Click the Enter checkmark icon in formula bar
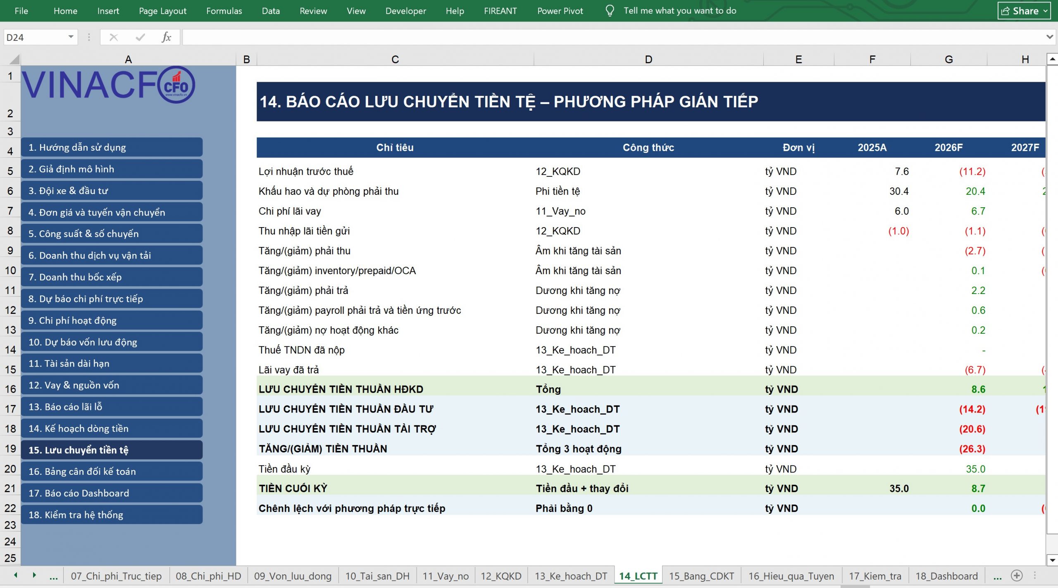 [141, 37]
